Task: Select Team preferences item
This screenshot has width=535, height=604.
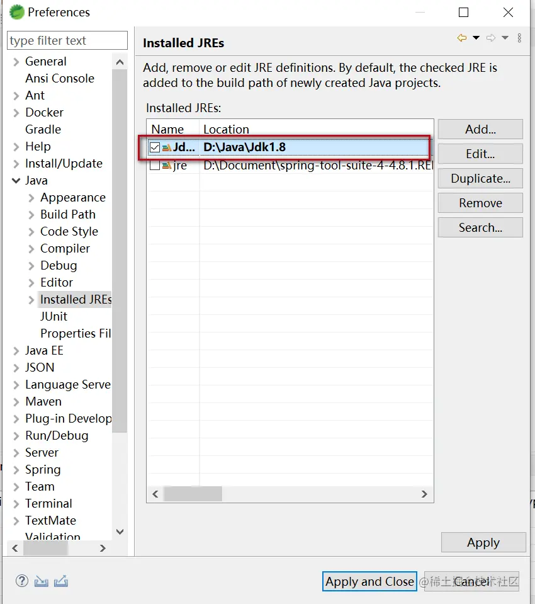Action: click(40, 486)
